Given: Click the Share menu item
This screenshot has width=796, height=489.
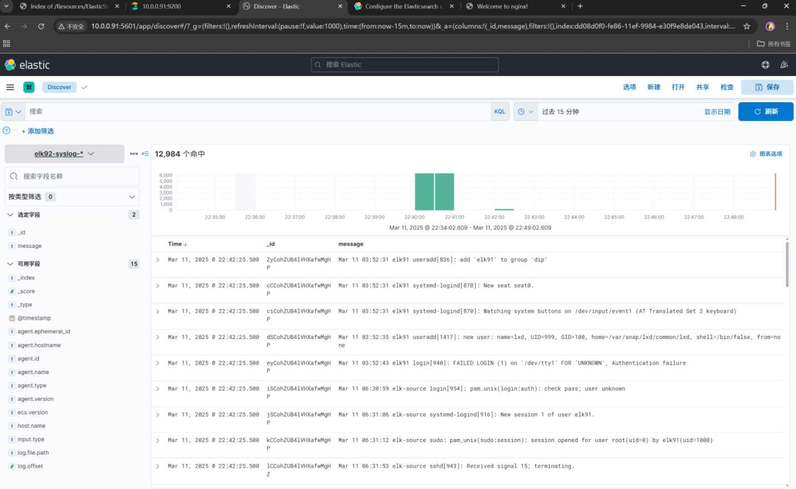Looking at the screenshot, I should point(703,87).
